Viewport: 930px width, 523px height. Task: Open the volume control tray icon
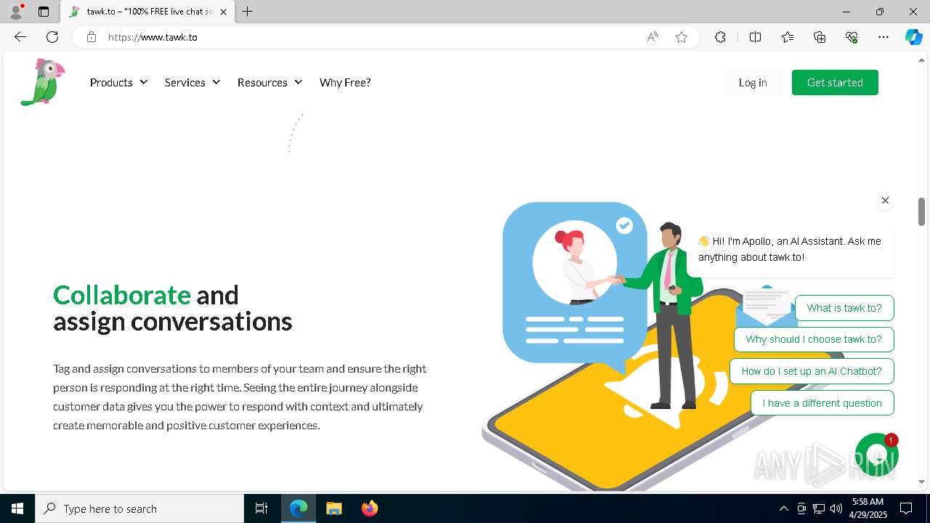point(836,508)
